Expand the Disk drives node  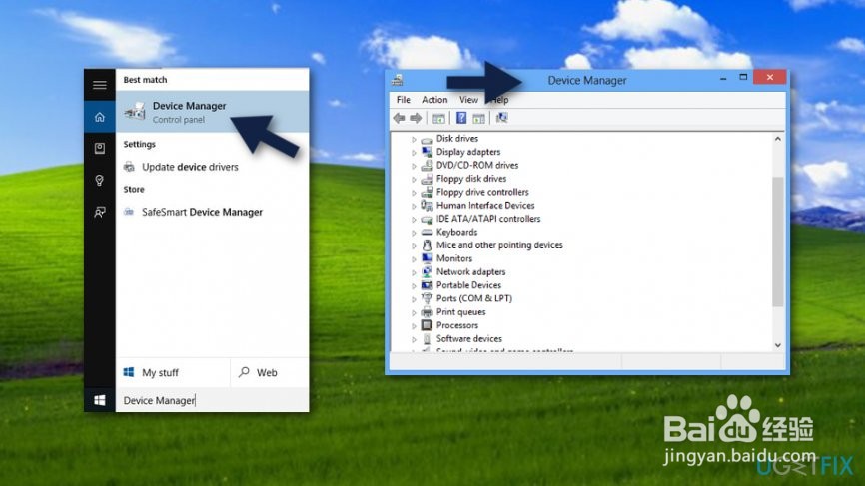click(414, 139)
